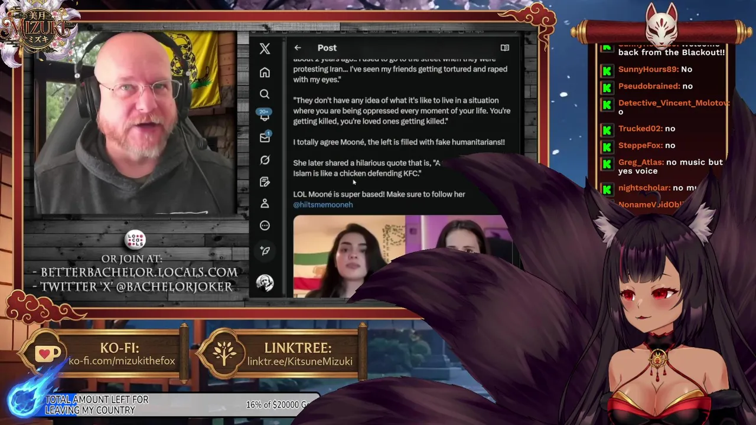Open the Profile person icon
The image size is (756, 425).
(x=265, y=204)
